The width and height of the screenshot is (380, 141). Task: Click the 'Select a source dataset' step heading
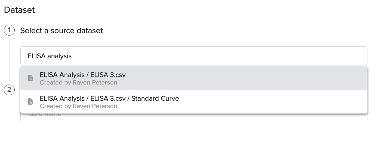[61, 30]
